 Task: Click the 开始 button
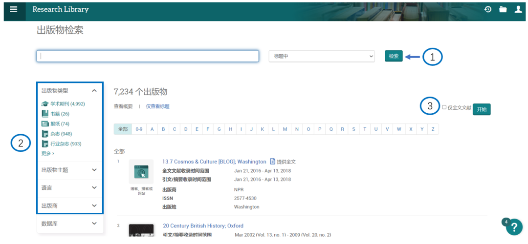point(482,109)
